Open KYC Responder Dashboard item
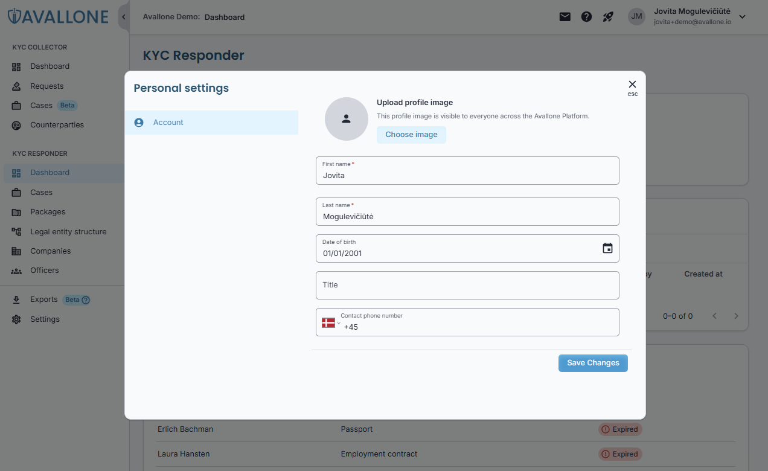The width and height of the screenshot is (768, 471). pos(65,173)
